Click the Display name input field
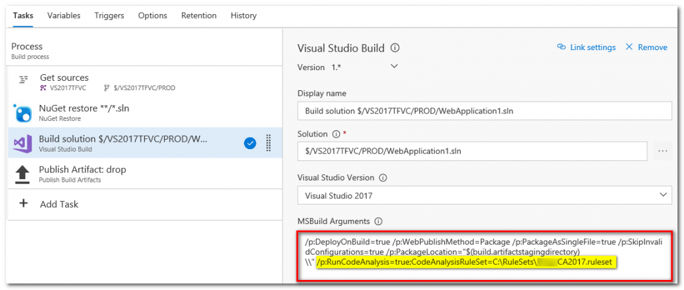 tap(484, 110)
